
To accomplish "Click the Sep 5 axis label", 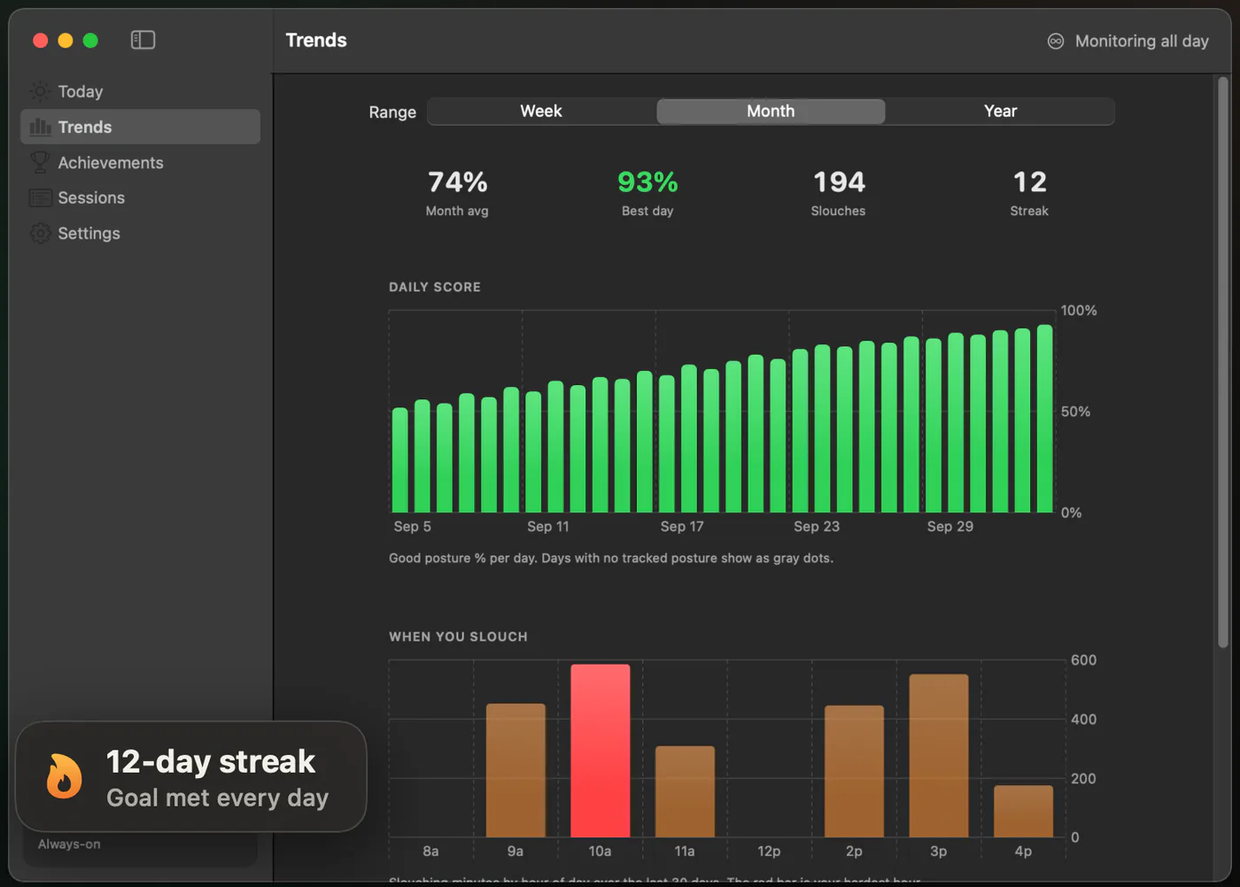I will coord(413,527).
